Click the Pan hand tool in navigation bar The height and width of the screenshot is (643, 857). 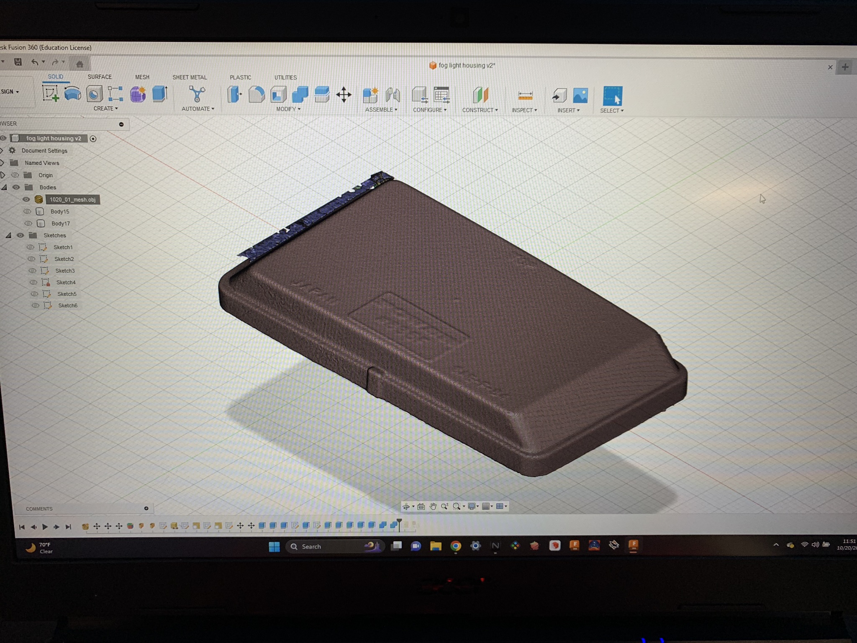433,507
